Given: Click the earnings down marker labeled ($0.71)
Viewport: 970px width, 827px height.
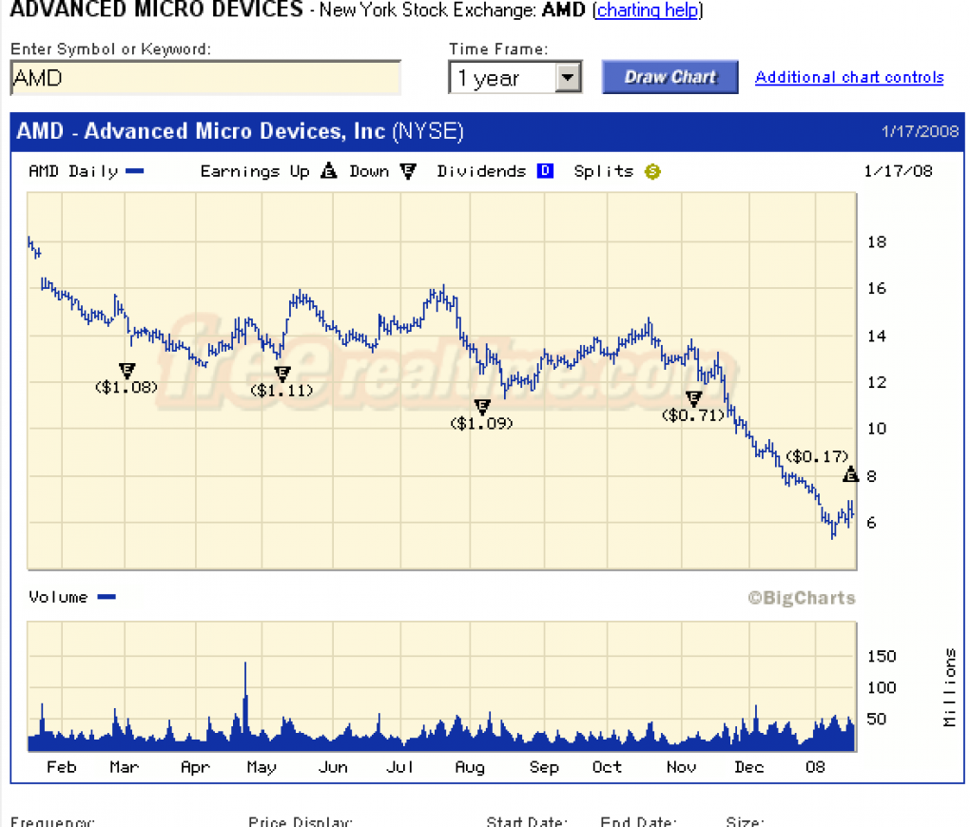Looking at the screenshot, I should [693, 398].
